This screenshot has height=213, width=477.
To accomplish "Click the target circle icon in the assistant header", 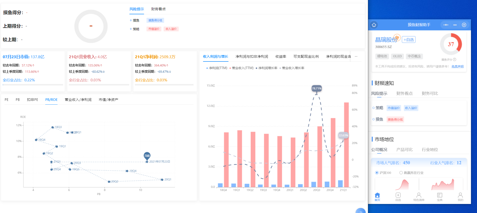I will tap(464, 25).
